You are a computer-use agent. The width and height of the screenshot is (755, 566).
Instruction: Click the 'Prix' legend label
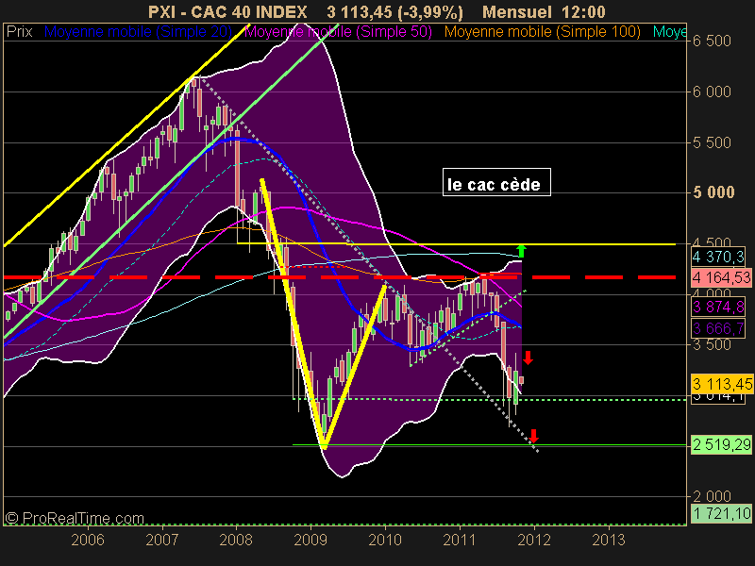coord(19,32)
